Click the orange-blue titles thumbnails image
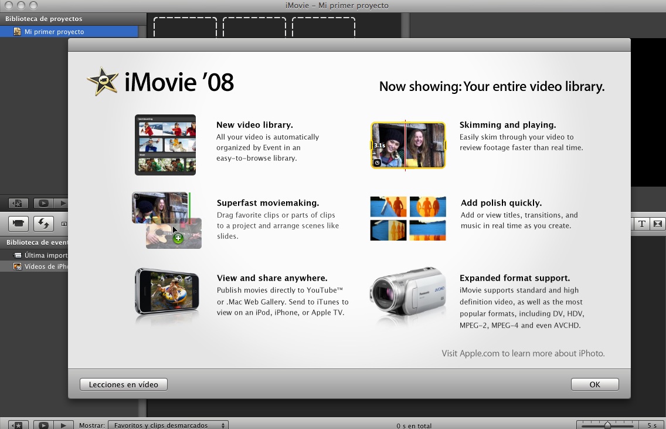The width and height of the screenshot is (666, 429). [408, 218]
